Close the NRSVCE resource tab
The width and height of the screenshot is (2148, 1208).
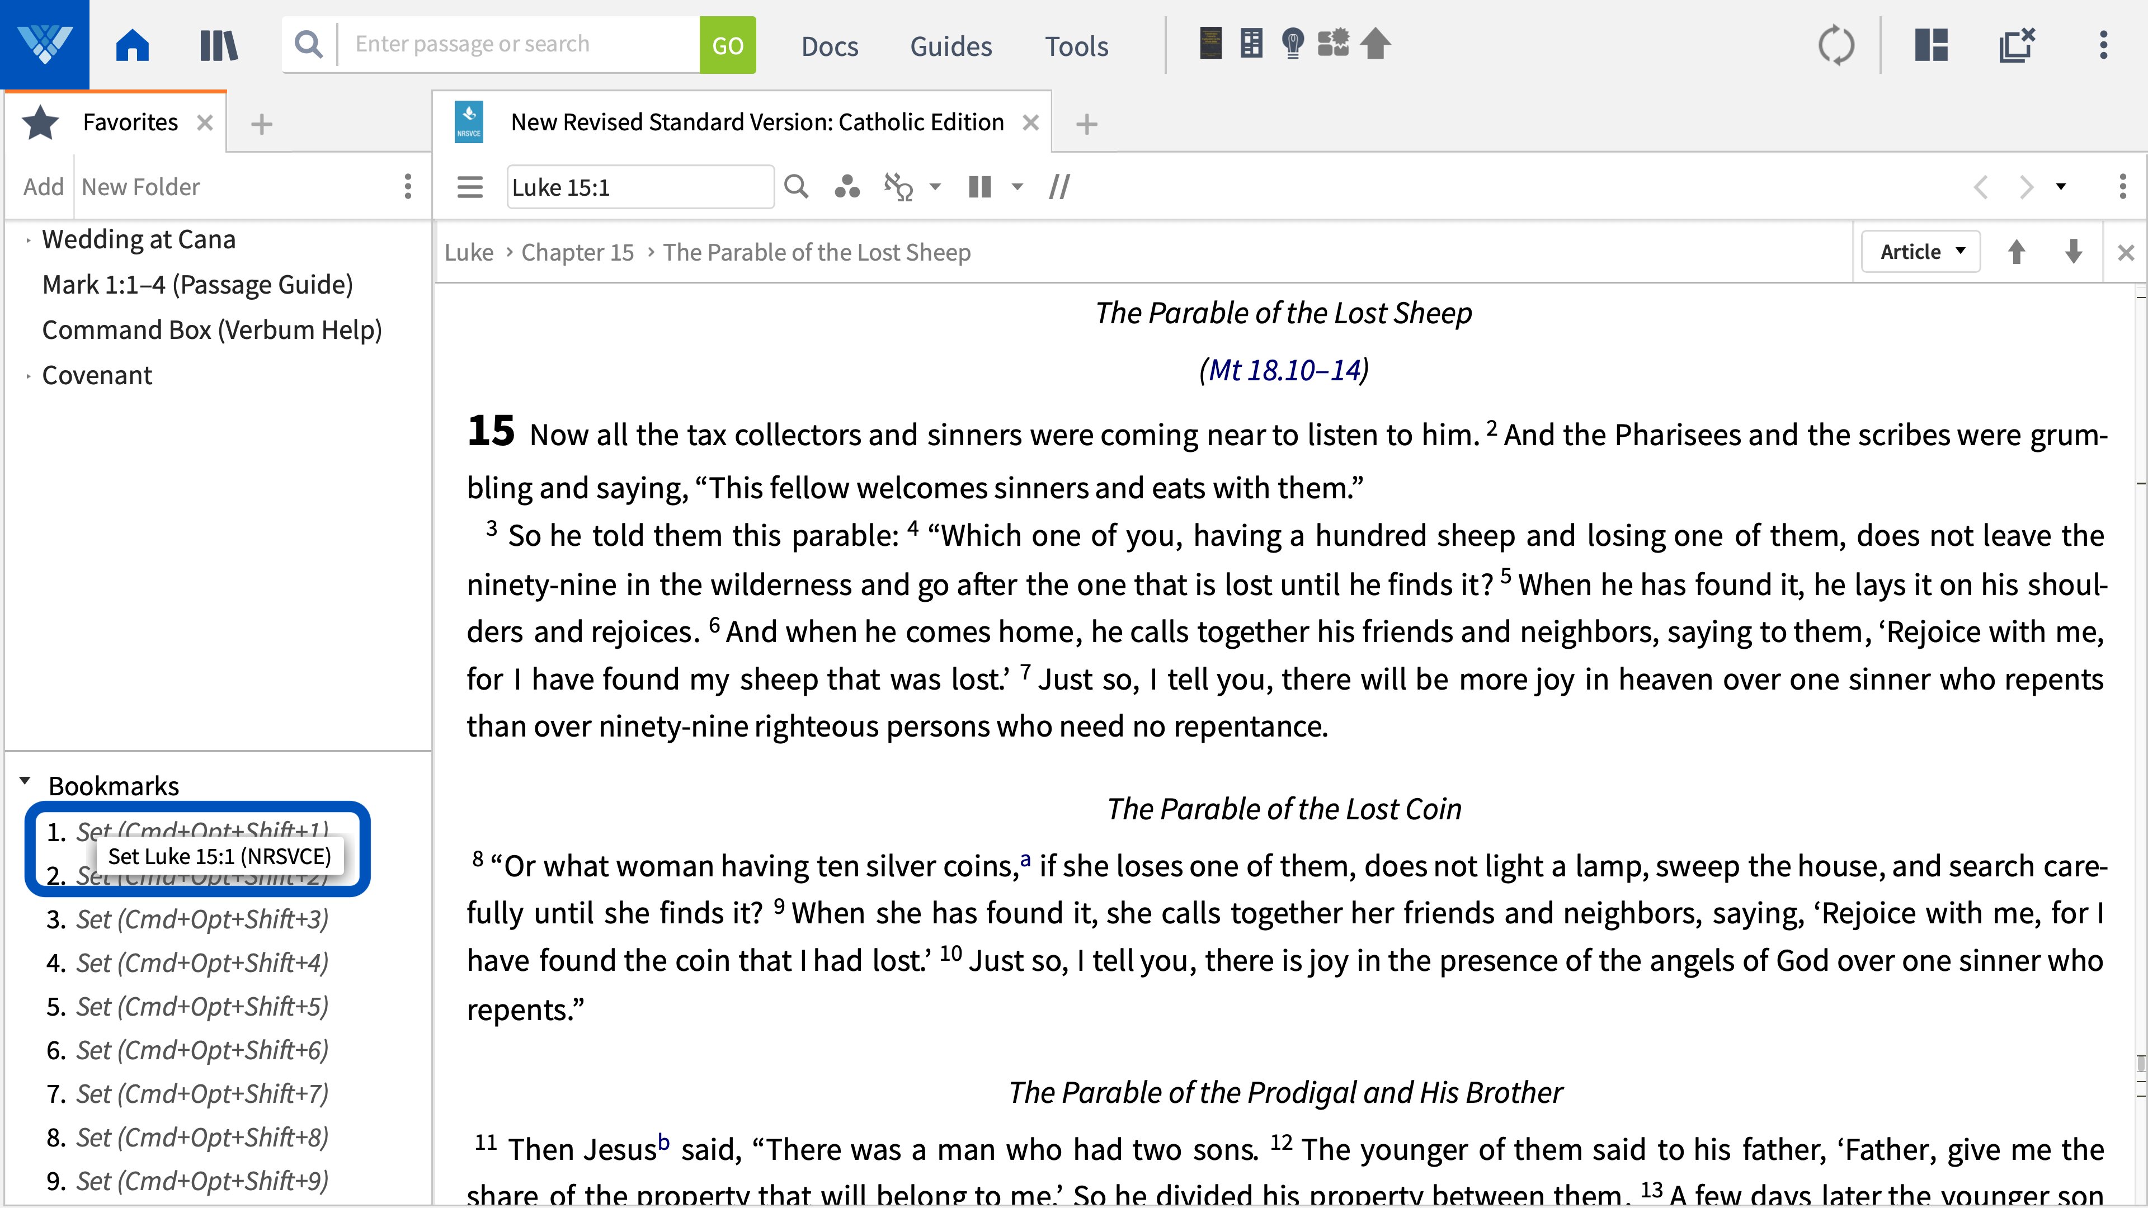pos(1030,124)
